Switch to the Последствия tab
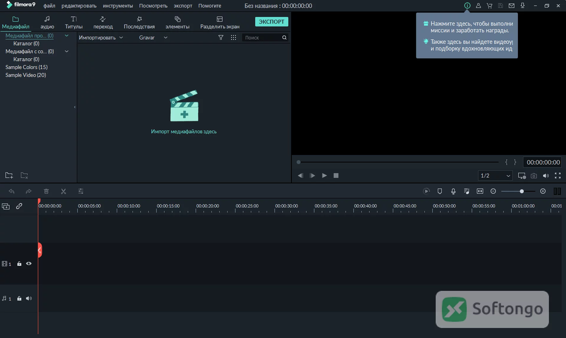 click(139, 23)
